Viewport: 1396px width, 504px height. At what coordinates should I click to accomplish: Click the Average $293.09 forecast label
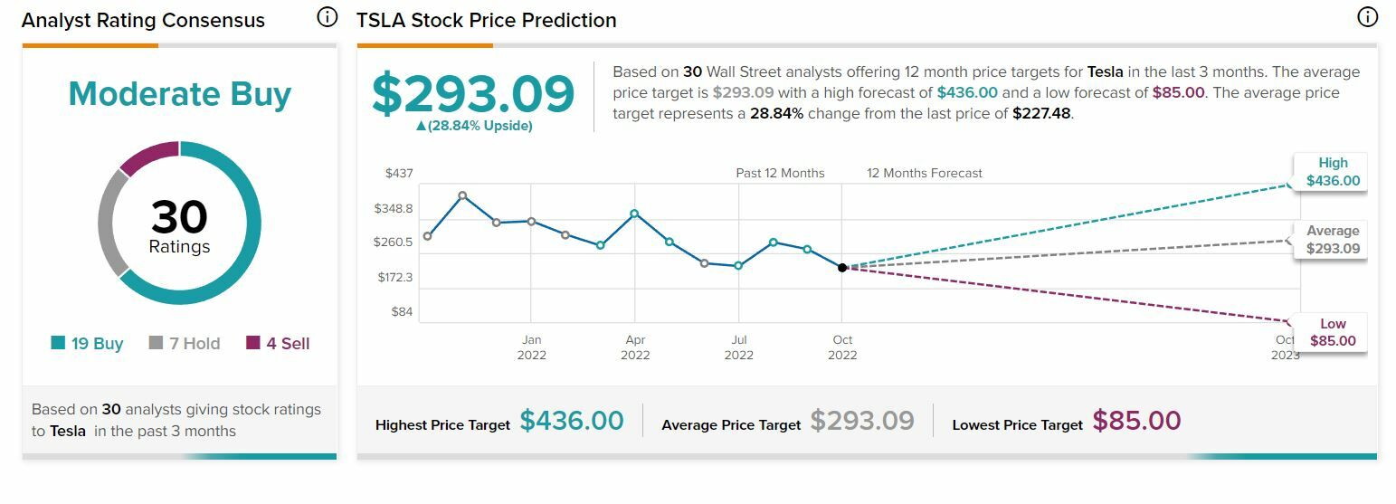point(1333,240)
